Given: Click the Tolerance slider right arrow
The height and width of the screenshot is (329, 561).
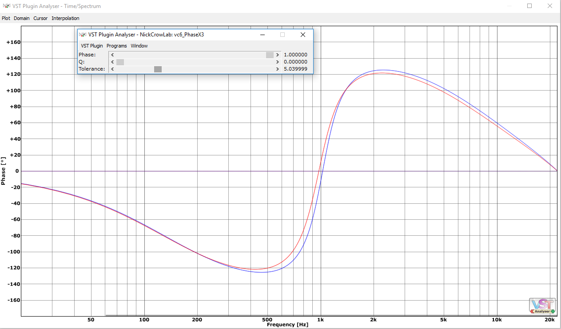Looking at the screenshot, I should pos(278,69).
